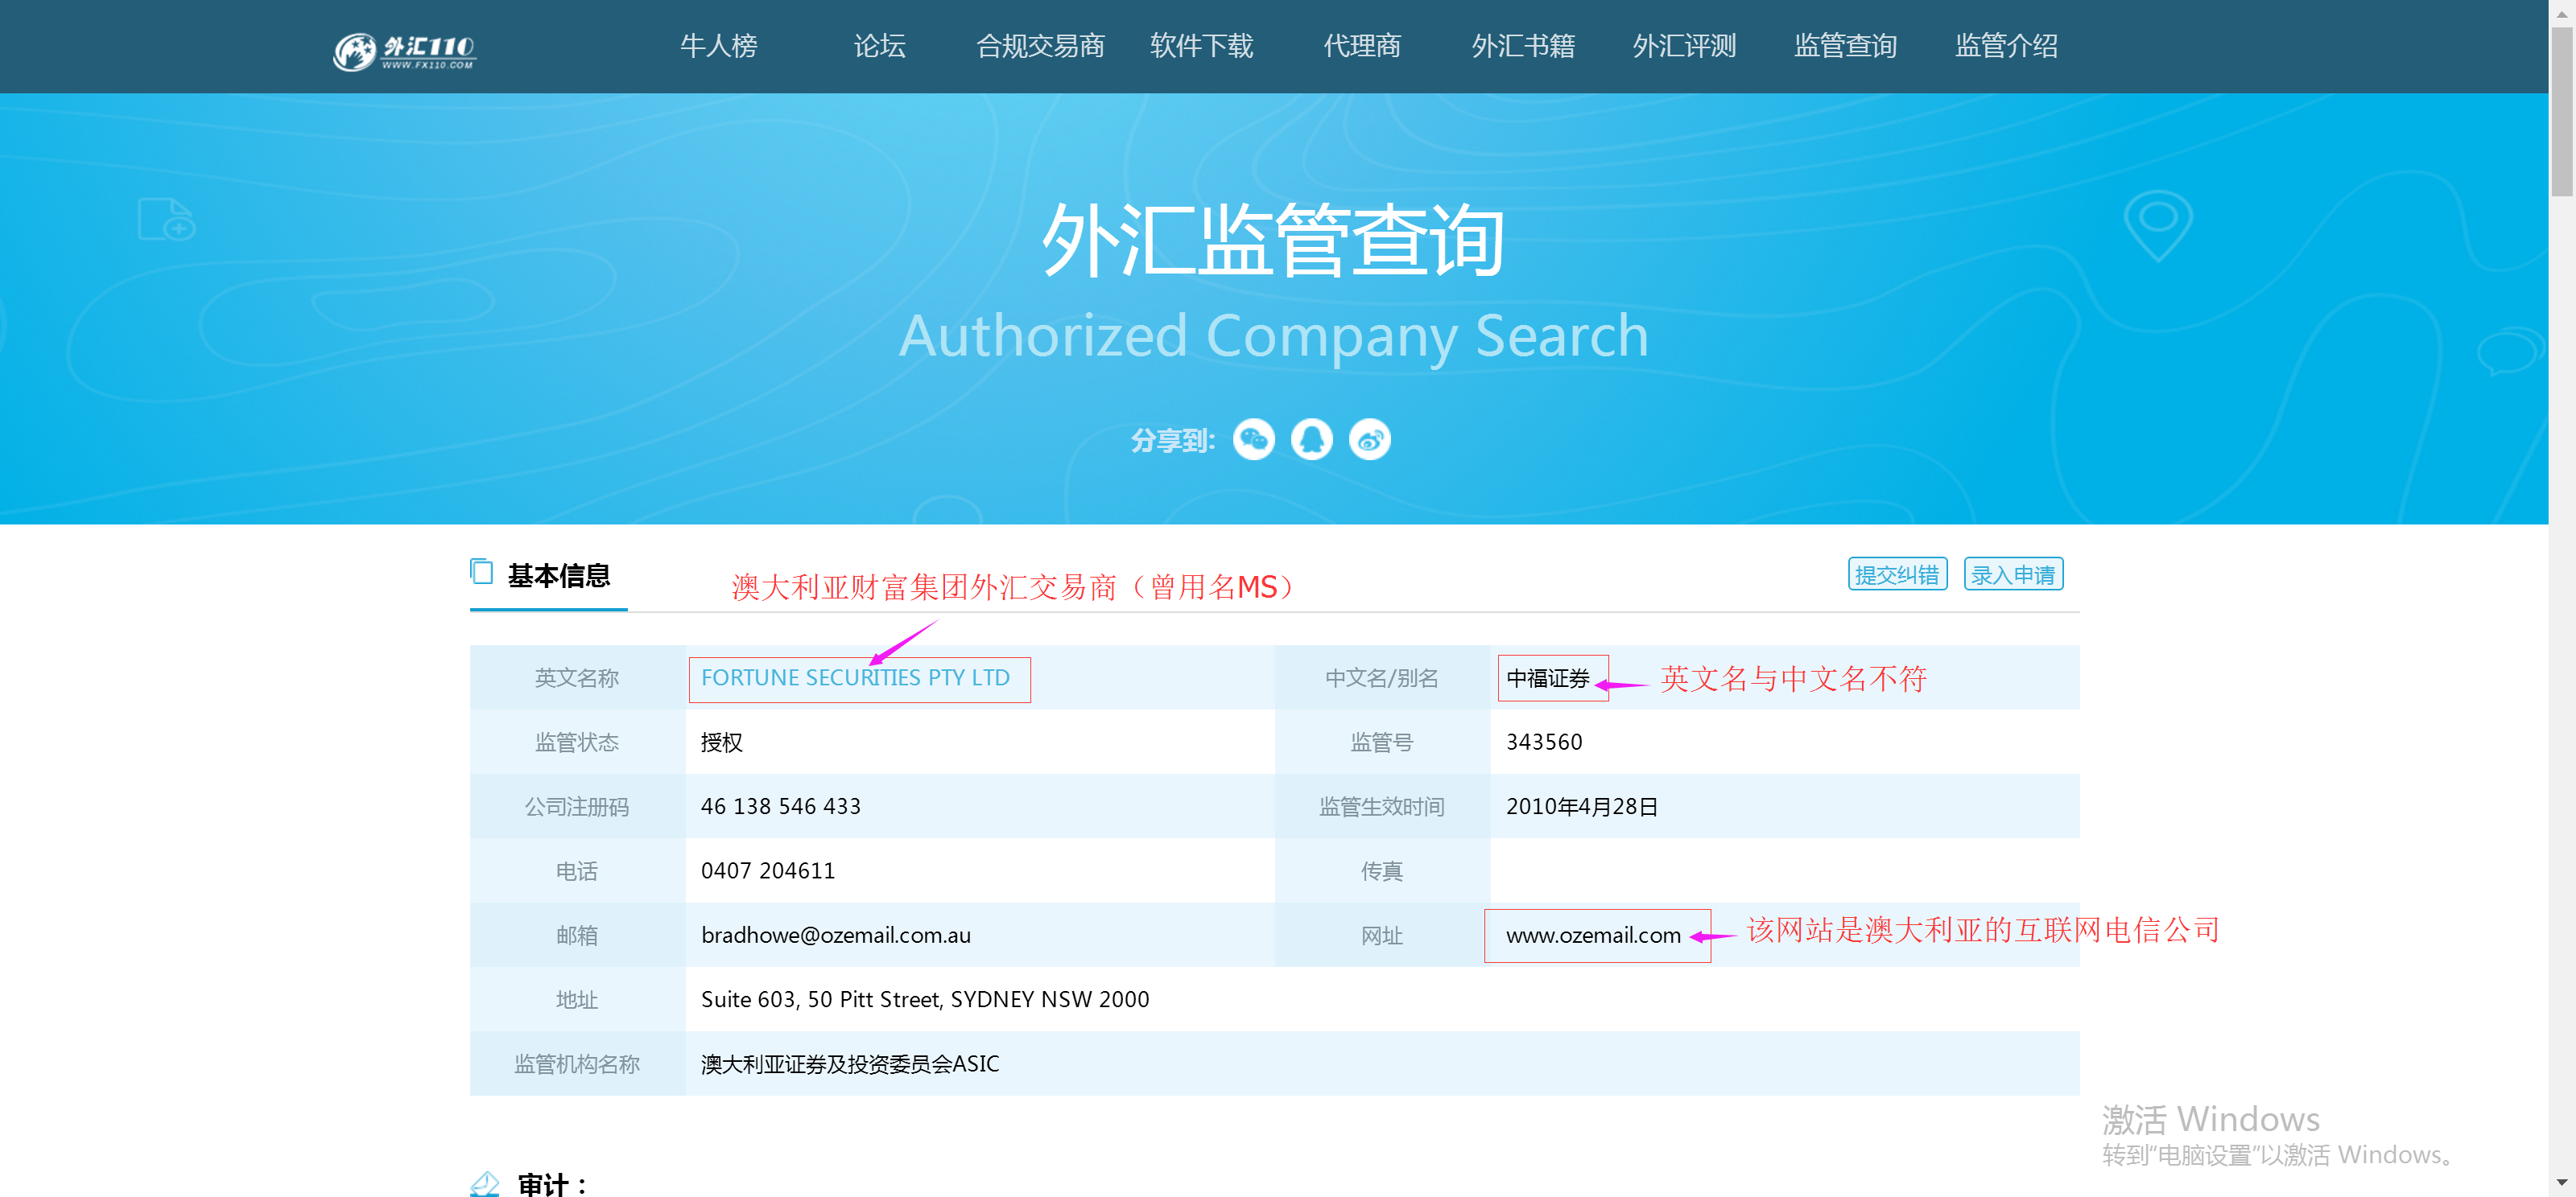The height and width of the screenshot is (1197, 2576).
Task: Click the date 2010年4月28日
Action: tap(1582, 806)
